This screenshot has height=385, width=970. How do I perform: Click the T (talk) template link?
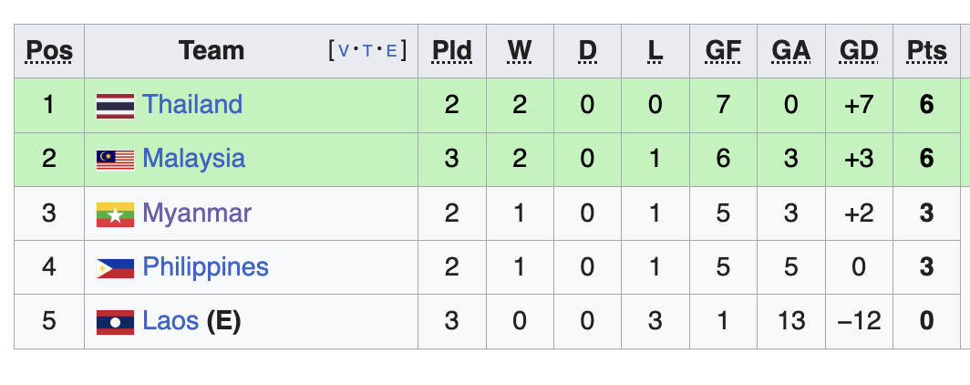pyautogui.click(x=367, y=51)
